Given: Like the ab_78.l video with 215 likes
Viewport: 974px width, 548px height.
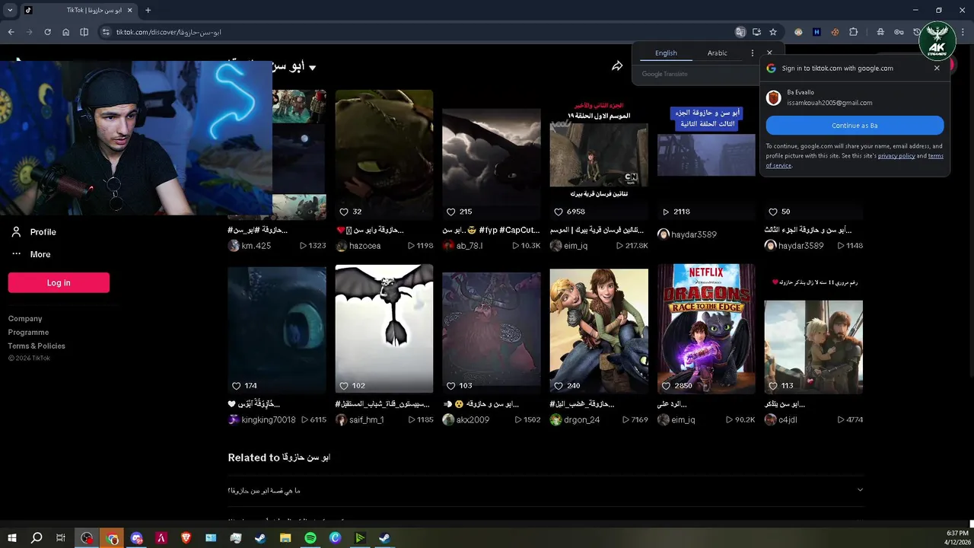Looking at the screenshot, I should [451, 212].
